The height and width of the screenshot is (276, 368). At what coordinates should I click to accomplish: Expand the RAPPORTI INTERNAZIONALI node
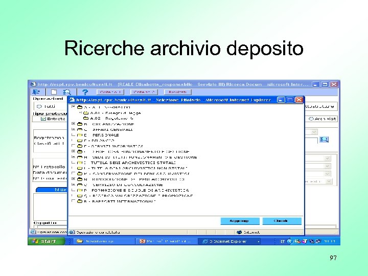74,201
